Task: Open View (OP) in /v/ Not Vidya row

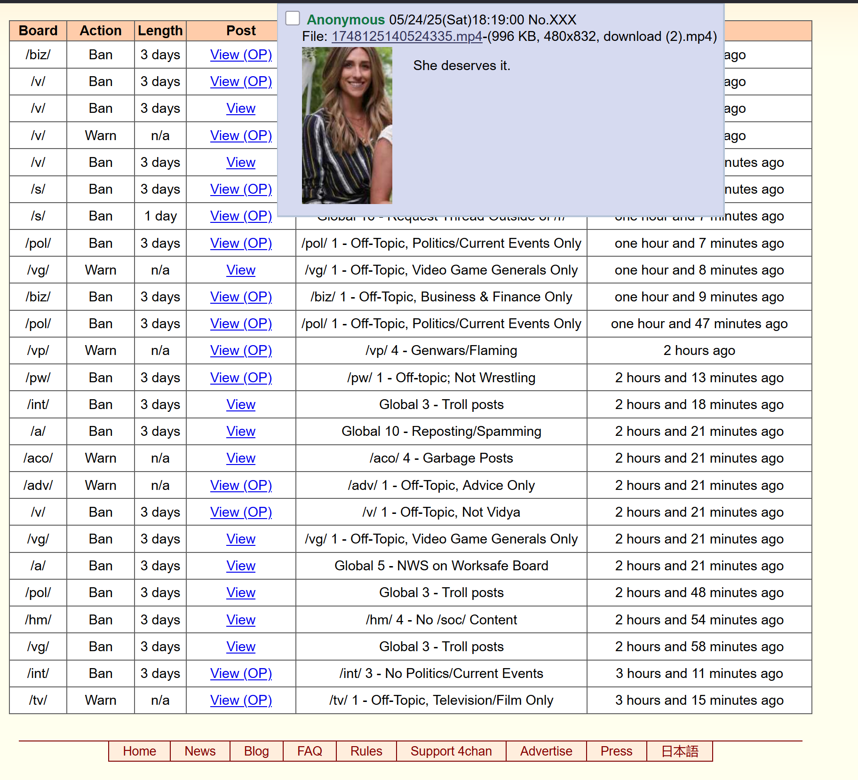Action: 241,512
